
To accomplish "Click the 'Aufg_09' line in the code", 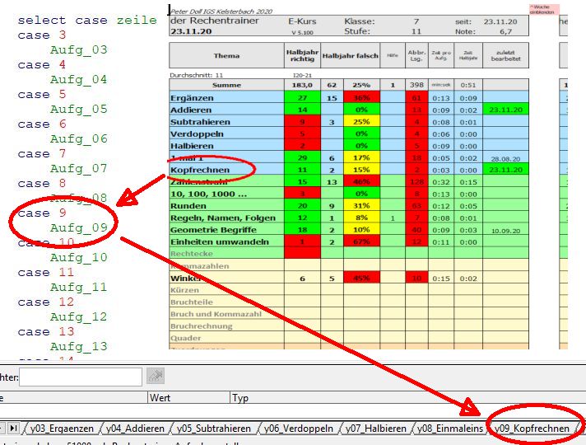I will pyautogui.click(x=78, y=227).
